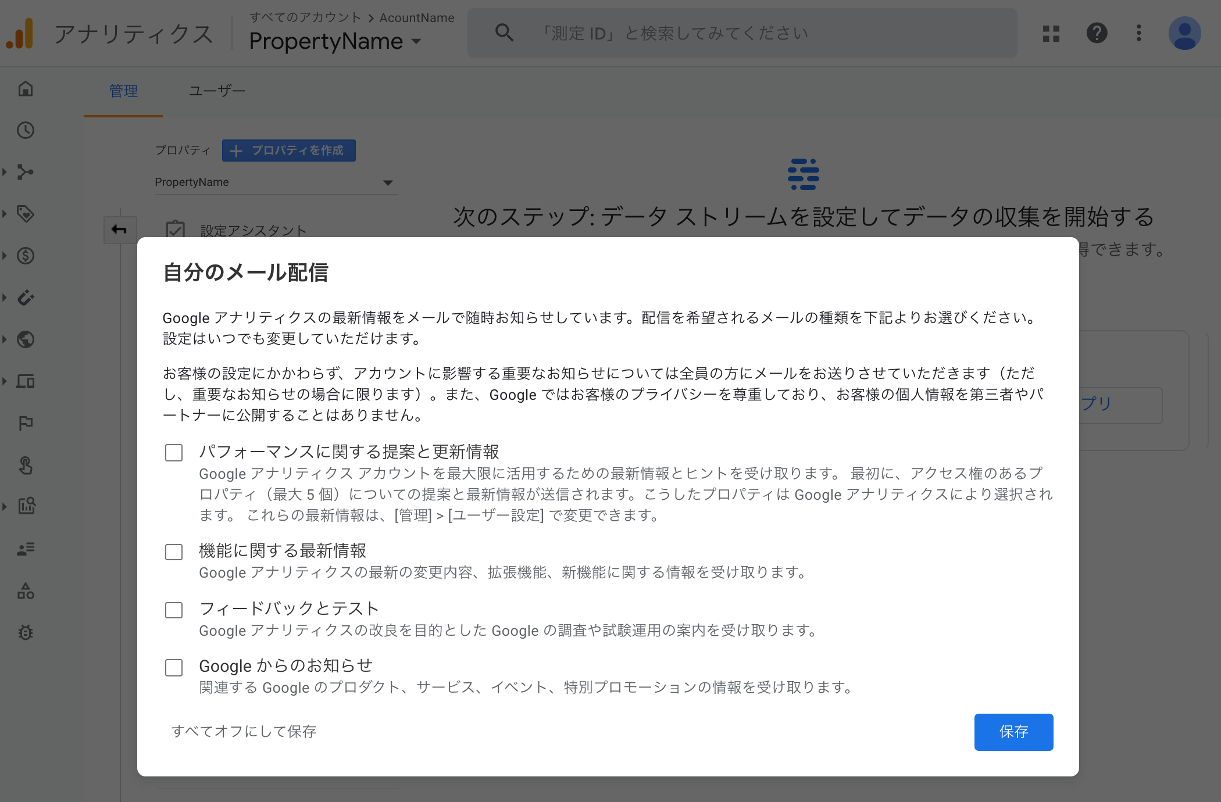This screenshot has width=1221, height=802.
Task: Click the 測定 ID search input field
Action: [742, 33]
